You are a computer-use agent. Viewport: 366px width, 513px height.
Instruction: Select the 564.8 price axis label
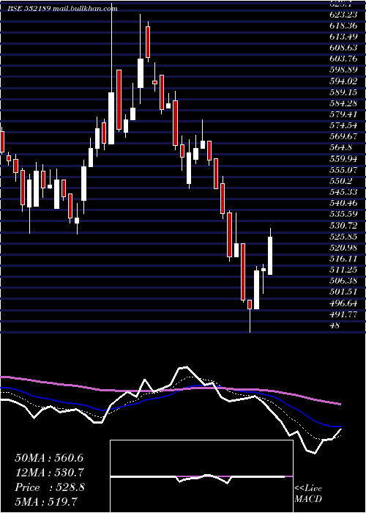[341, 147]
